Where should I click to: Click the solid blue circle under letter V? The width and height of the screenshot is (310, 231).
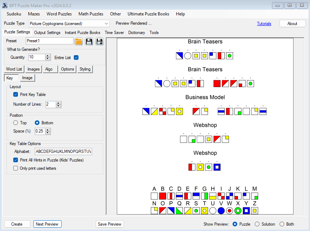point(221,211)
